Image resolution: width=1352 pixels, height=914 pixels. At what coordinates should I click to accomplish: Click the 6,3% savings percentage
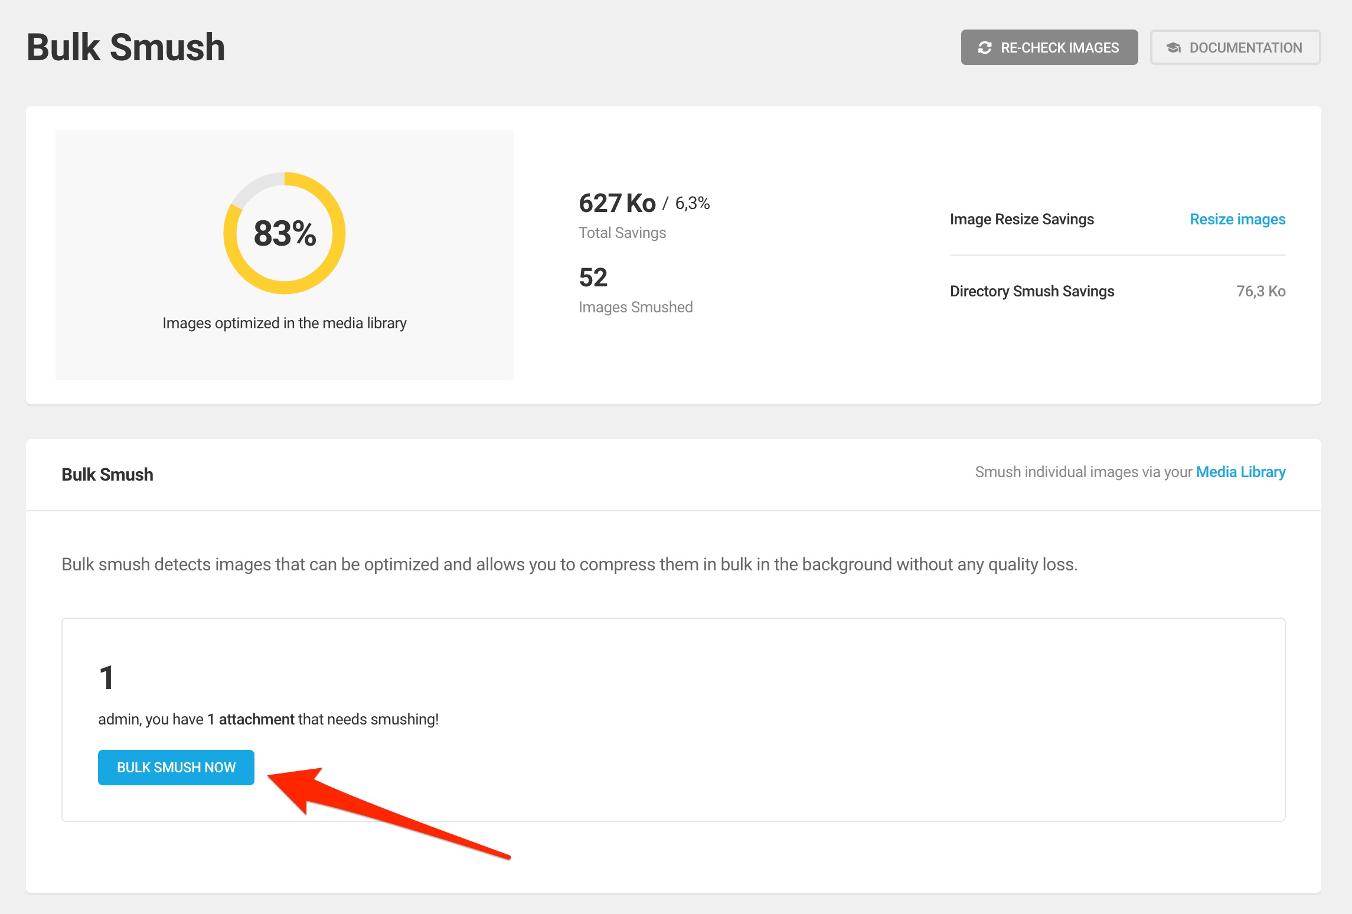[x=693, y=203]
